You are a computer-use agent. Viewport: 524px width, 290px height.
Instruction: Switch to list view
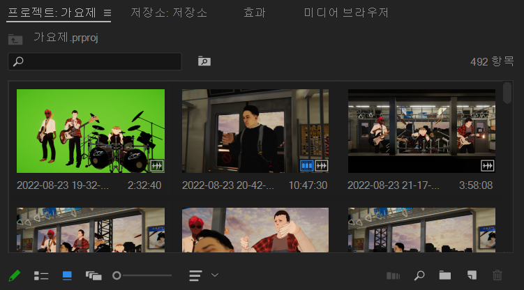41,275
